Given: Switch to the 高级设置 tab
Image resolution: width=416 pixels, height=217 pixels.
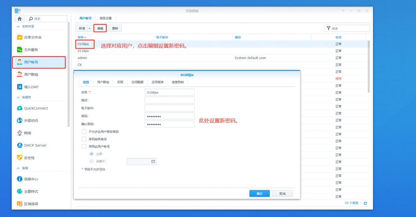Looking at the screenshot, I should (x=106, y=18).
